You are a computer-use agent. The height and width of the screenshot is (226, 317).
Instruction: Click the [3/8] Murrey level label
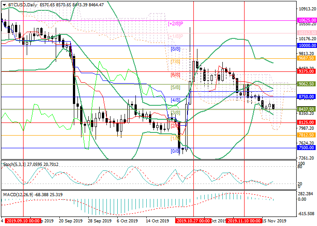click(176, 113)
